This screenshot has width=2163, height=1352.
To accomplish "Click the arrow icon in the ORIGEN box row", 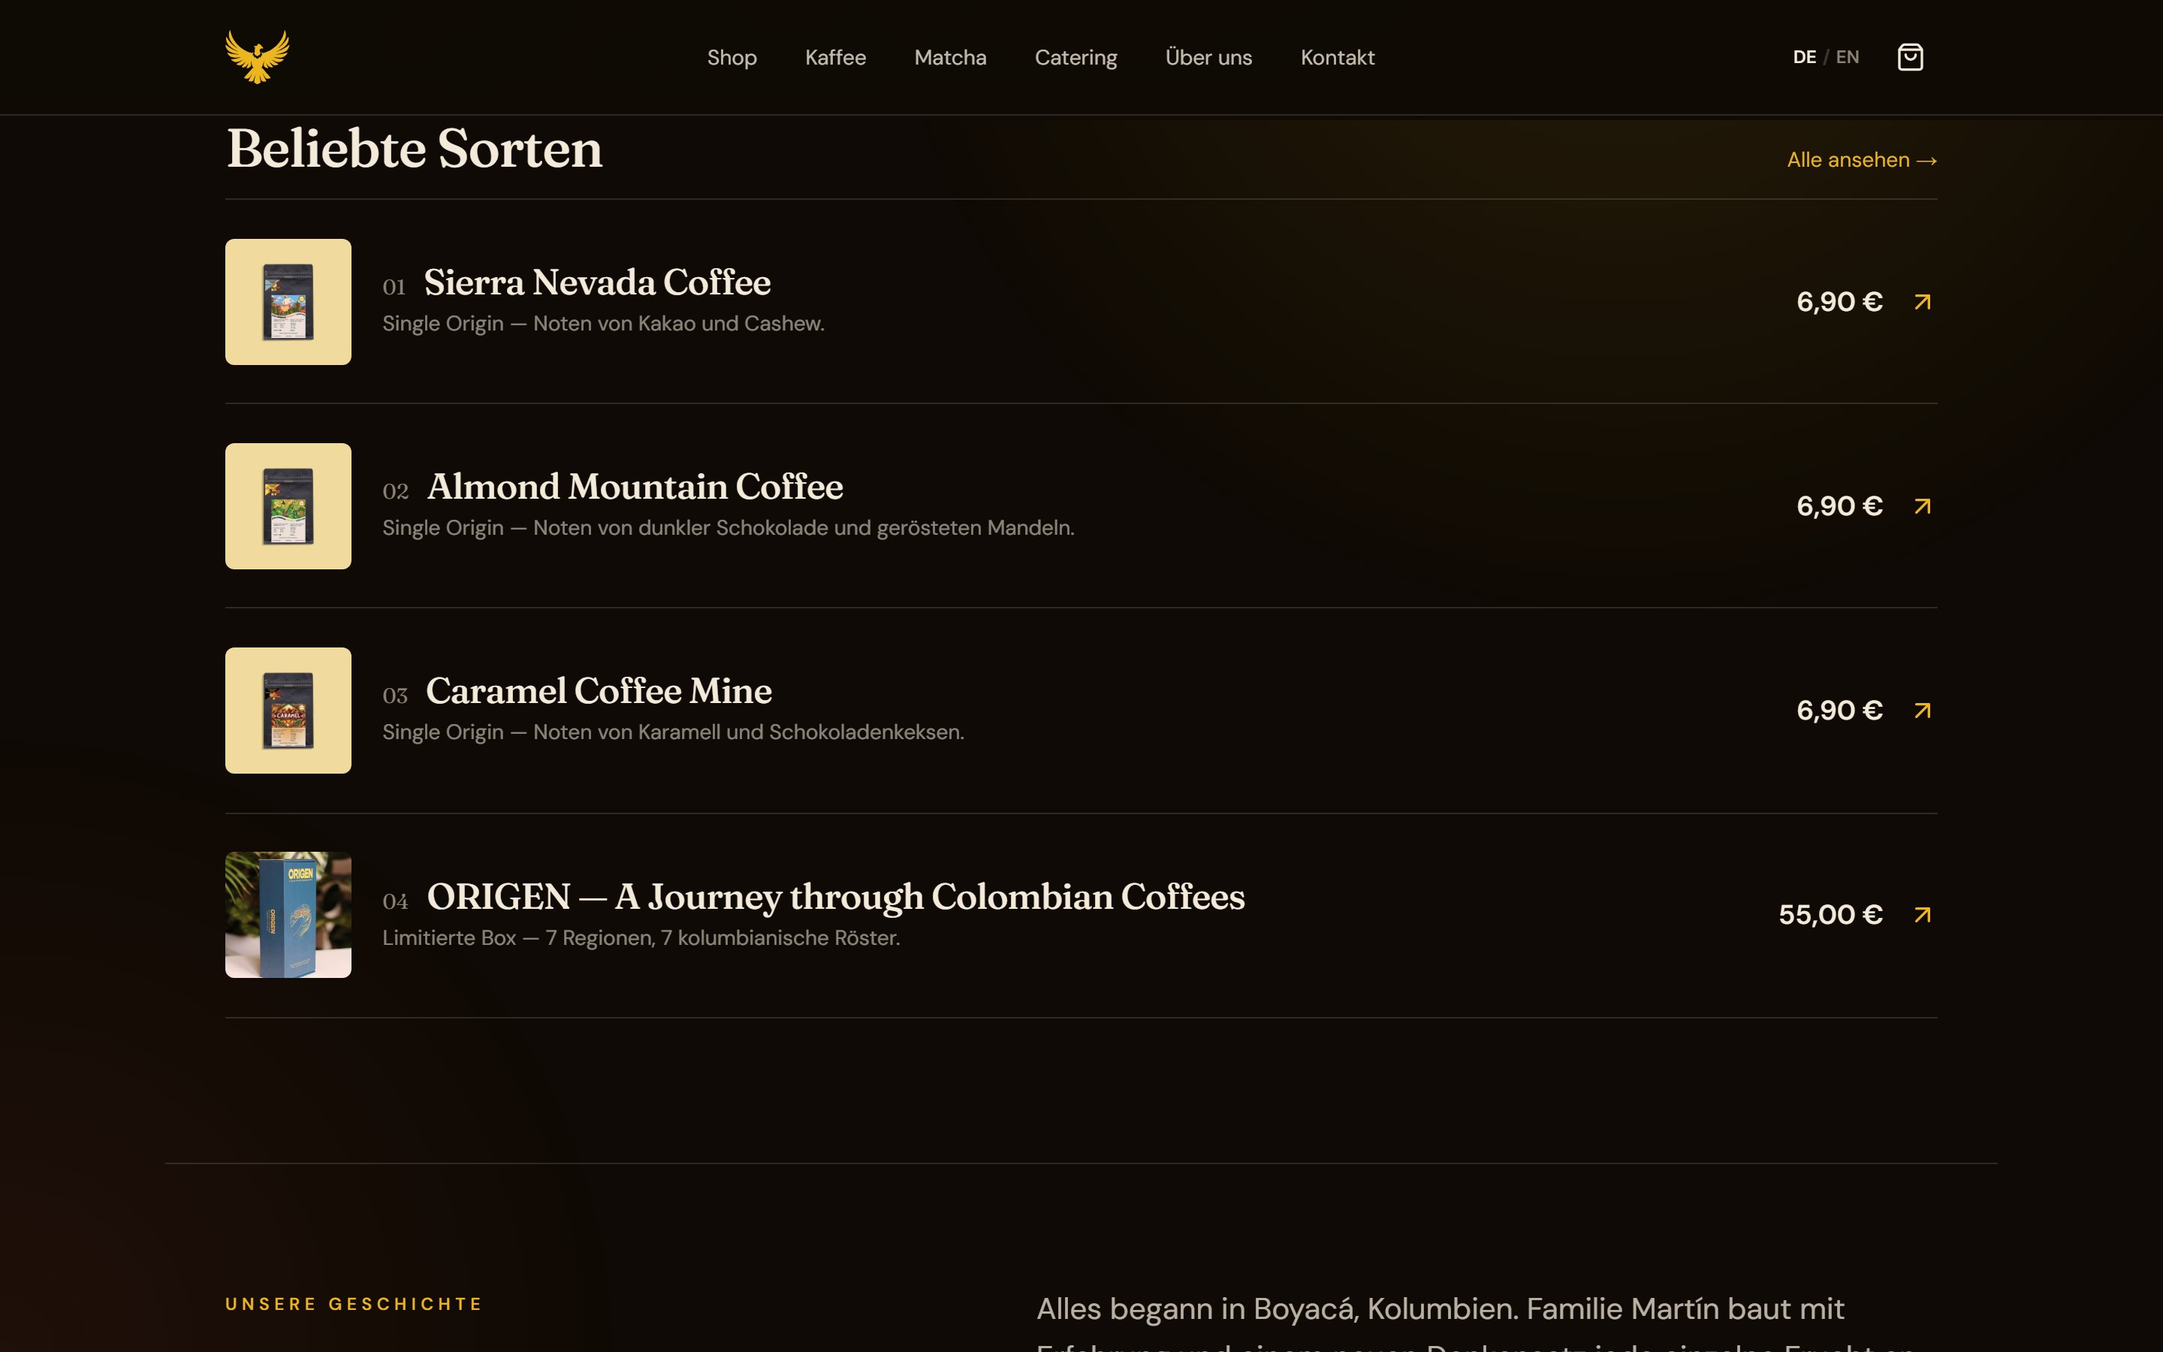I will tap(1923, 915).
